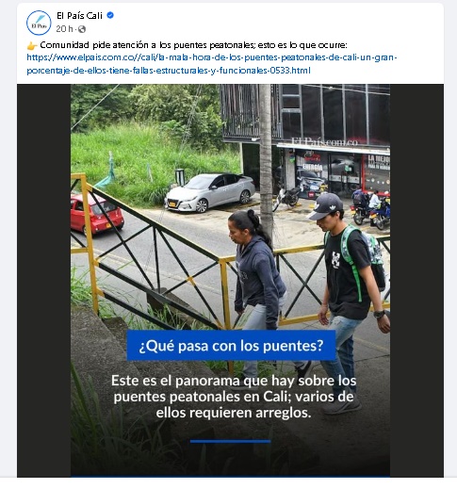
Task: Open the El País Cali profile avatar
Action: [x=39, y=23]
